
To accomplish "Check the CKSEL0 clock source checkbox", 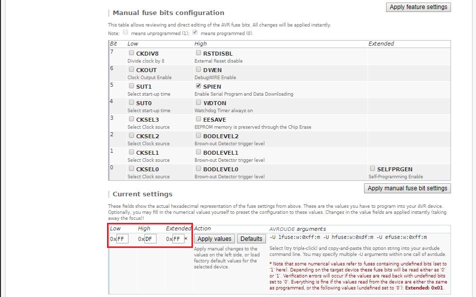I will click(x=131, y=169).
